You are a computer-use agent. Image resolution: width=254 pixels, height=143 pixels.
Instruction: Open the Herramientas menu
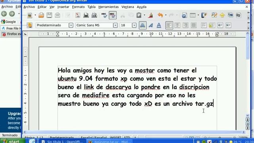click(108, 7)
